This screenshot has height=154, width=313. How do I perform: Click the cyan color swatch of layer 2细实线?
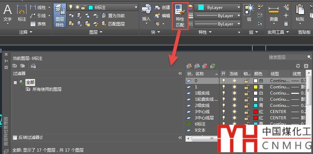click(256, 106)
